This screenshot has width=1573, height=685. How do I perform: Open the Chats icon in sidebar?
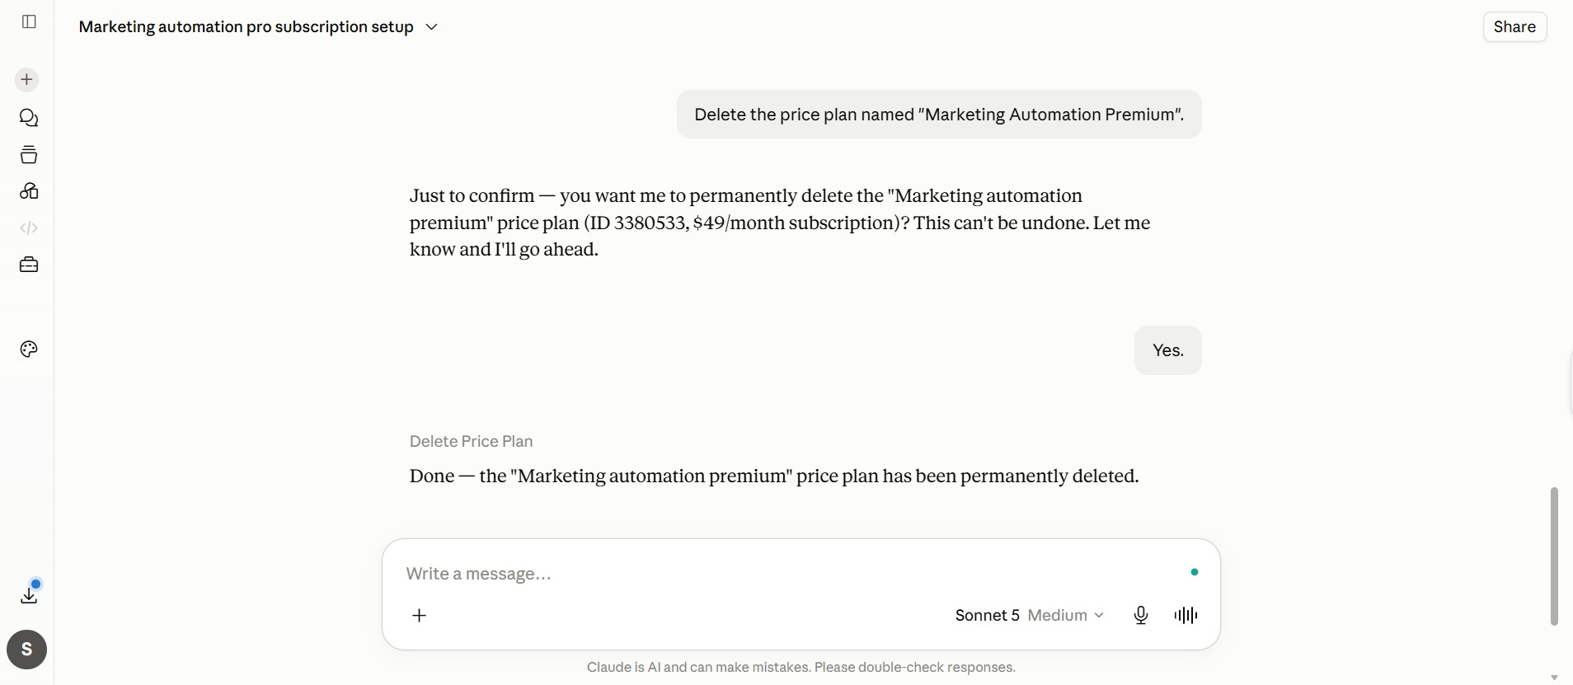(x=29, y=118)
